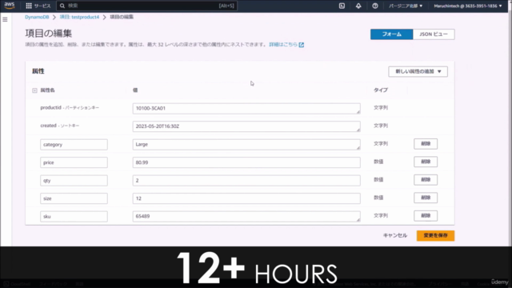Viewport: 512px width, 288px height.
Task: Click the resize handle of productid value field
Action: tap(358, 112)
